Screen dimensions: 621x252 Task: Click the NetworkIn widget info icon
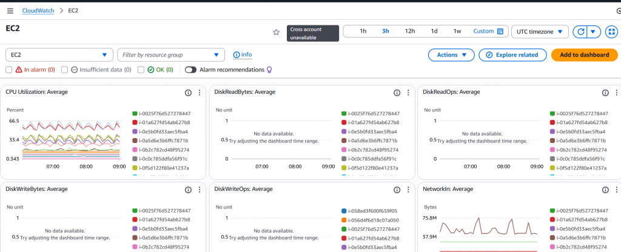coord(605,190)
